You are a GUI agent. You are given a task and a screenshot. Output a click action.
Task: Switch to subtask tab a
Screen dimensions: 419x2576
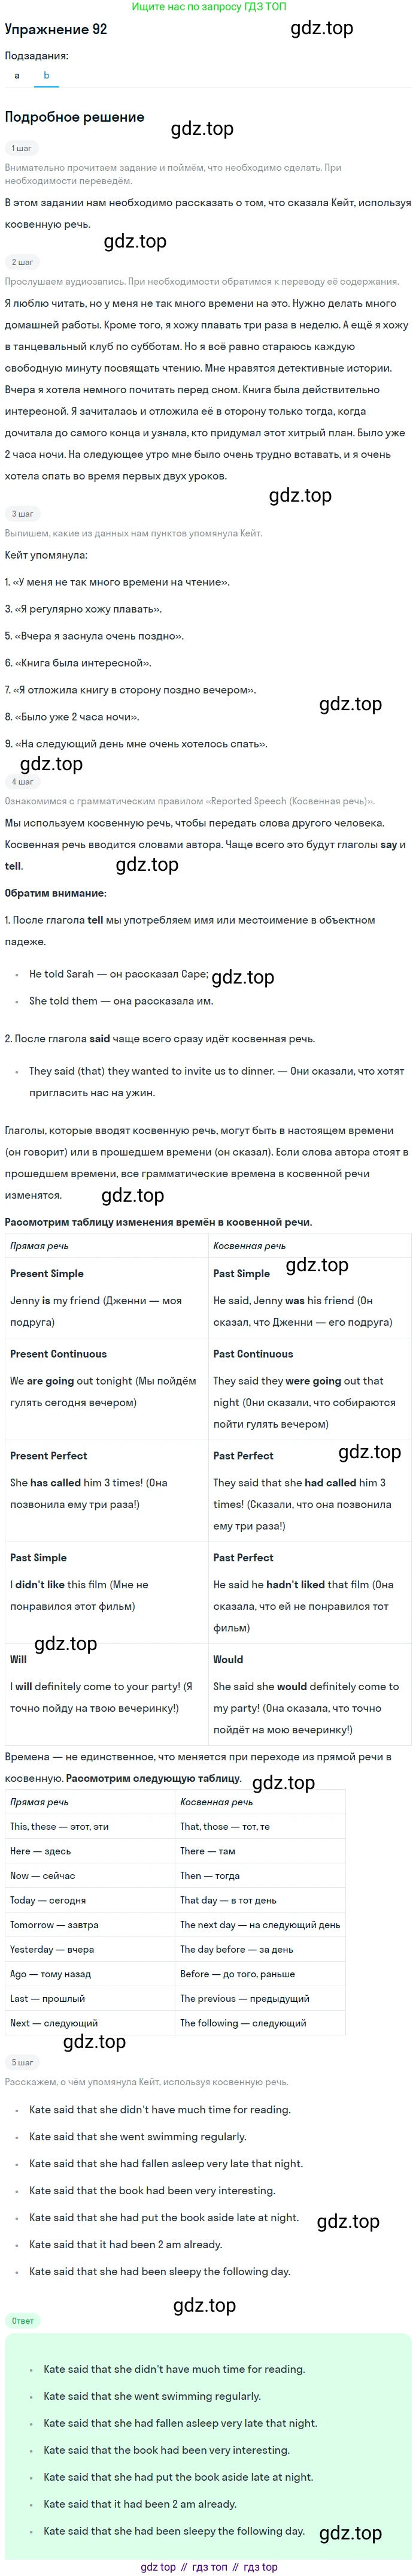[17, 76]
